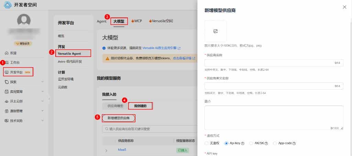The height and width of the screenshot is (156, 352).
Task: Close the 新增模型供应商 panel
Action: pos(344,7)
